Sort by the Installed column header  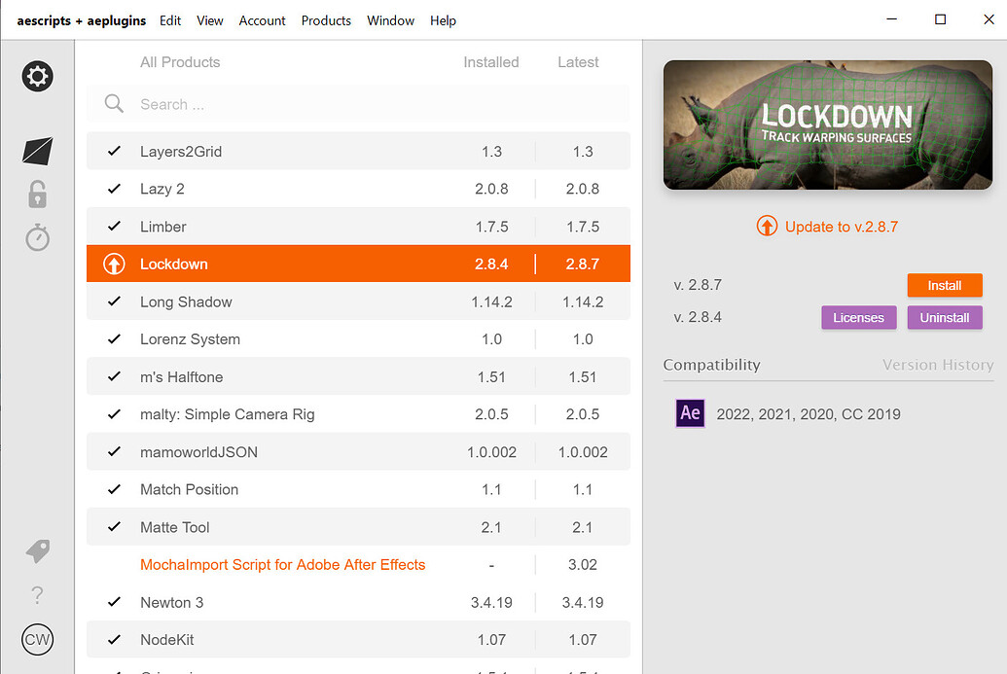pos(491,62)
